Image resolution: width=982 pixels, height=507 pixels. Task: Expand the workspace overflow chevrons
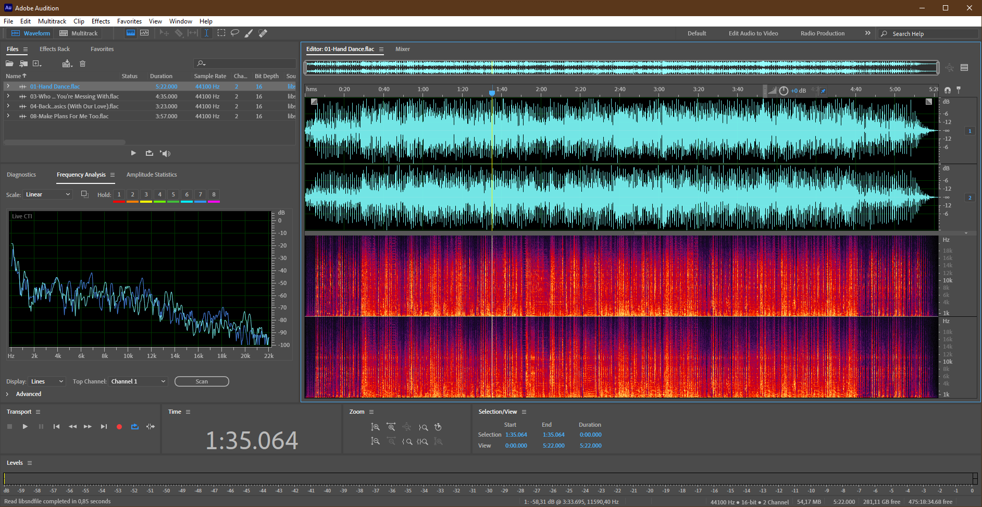point(867,33)
